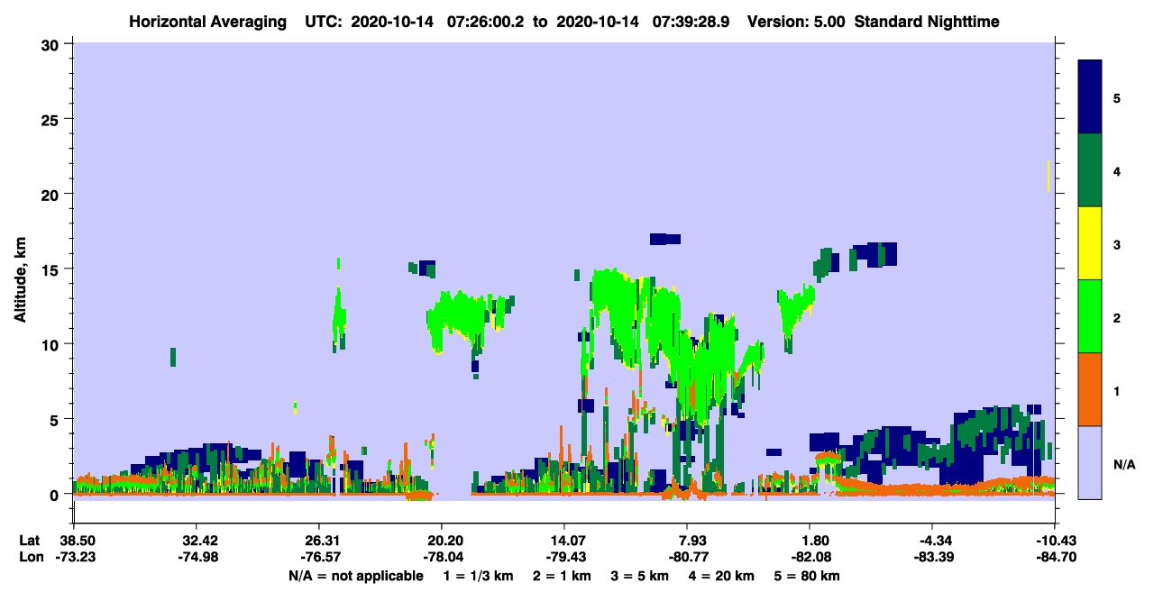Click 'Version: 5.00' in the title
1172x601 pixels.
pos(796,22)
